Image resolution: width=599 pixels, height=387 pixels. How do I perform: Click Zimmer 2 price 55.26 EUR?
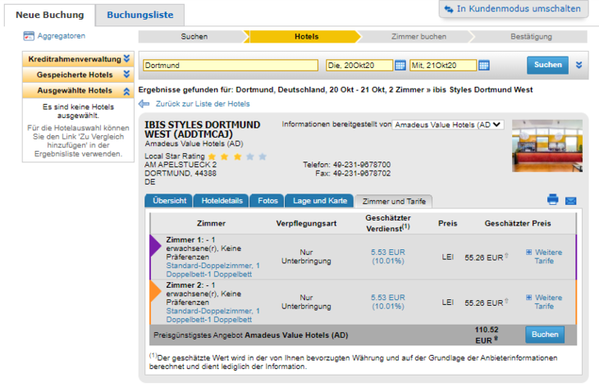(x=483, y=303)
